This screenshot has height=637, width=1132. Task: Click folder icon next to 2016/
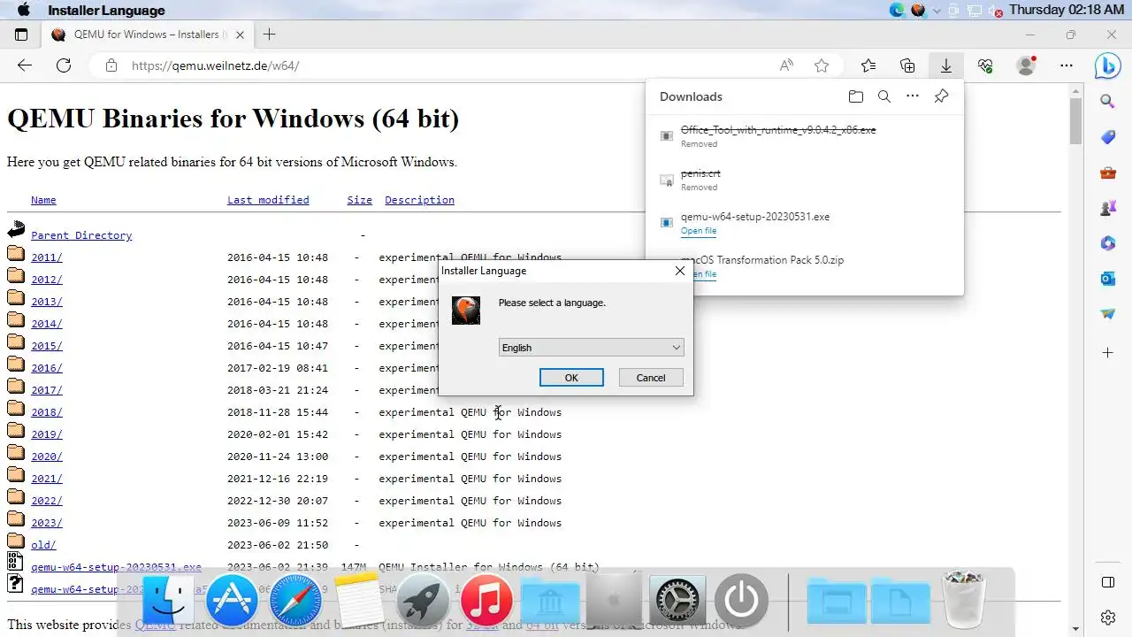point(16,364)
